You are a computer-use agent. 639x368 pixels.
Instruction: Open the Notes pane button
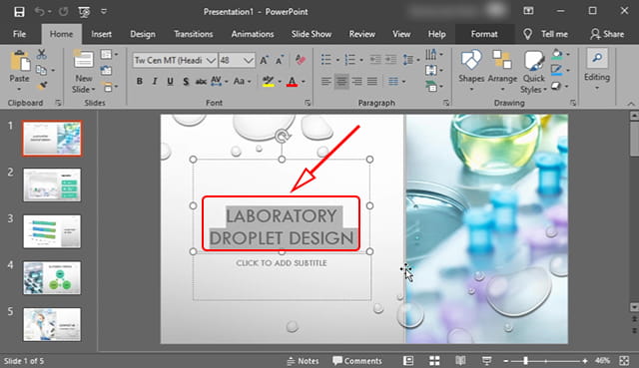point(303,361)
